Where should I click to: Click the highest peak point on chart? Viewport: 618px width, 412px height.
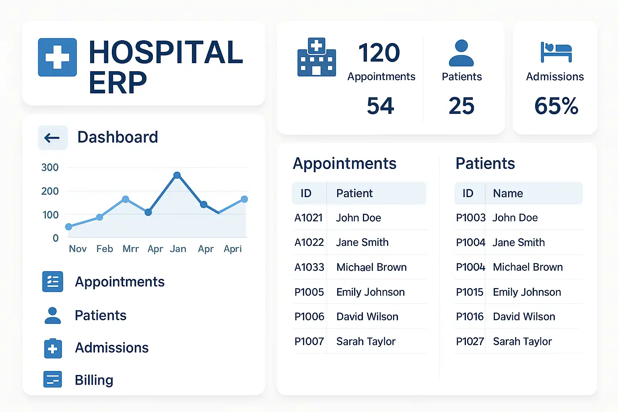click(177, 175)
